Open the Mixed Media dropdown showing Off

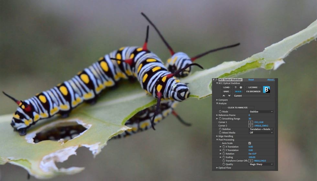pos(261,133)
